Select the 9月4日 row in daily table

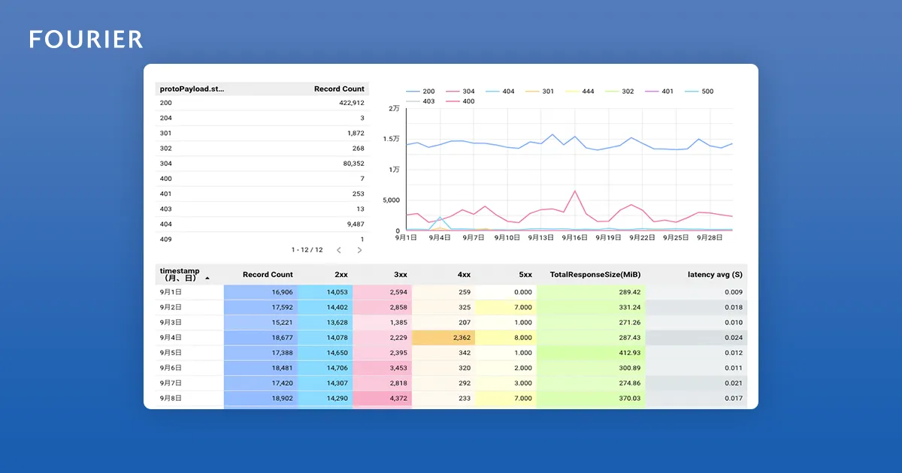coord(451,338)
